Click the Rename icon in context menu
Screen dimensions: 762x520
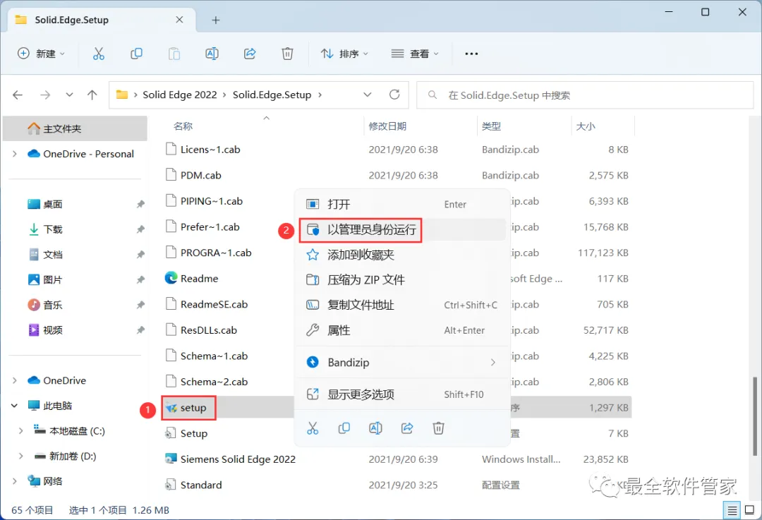pos(375,428)
